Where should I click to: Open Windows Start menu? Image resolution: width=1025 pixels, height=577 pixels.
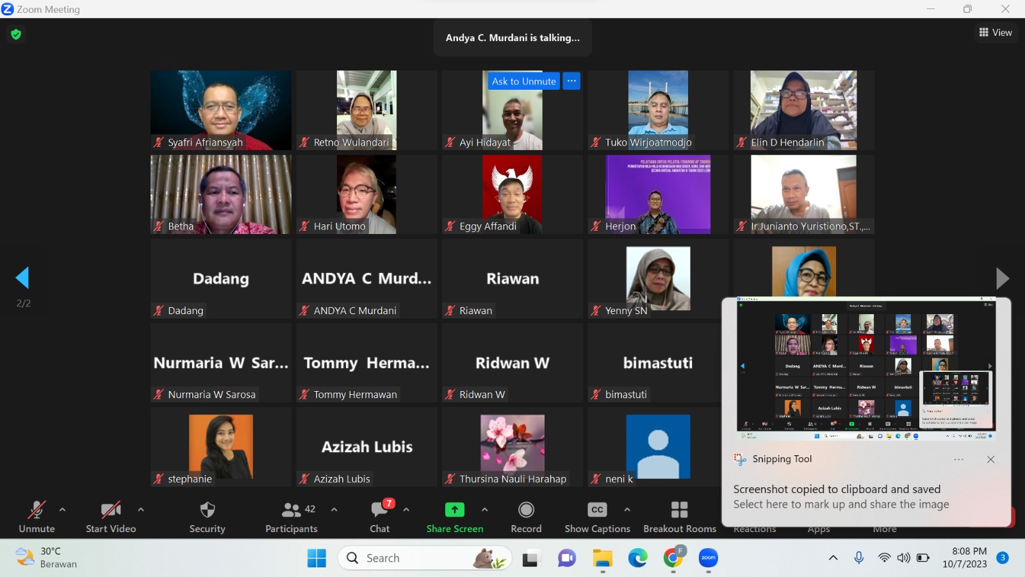pos(316,558)
